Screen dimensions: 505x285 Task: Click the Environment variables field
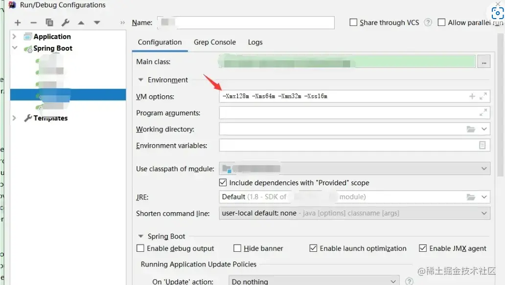pyautogui.click(x=355, y=145)
